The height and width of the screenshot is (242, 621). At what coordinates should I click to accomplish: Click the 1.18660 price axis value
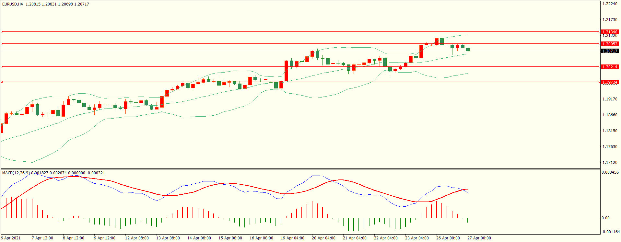[x=610, y=115]
